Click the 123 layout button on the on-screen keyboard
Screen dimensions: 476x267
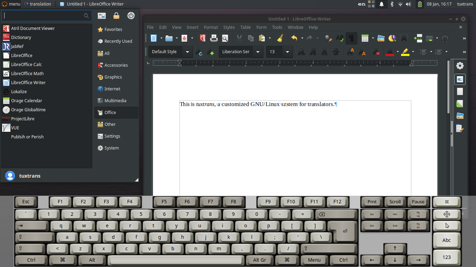447,257
